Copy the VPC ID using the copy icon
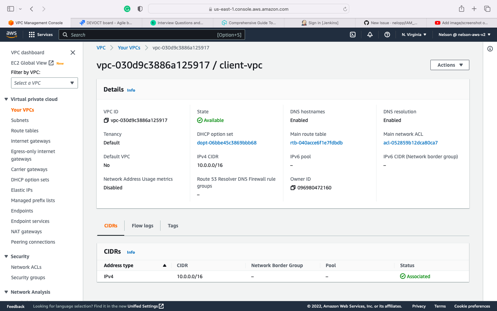Image resolution: width=497 pixels, height=311 pixels. point(106,120)
